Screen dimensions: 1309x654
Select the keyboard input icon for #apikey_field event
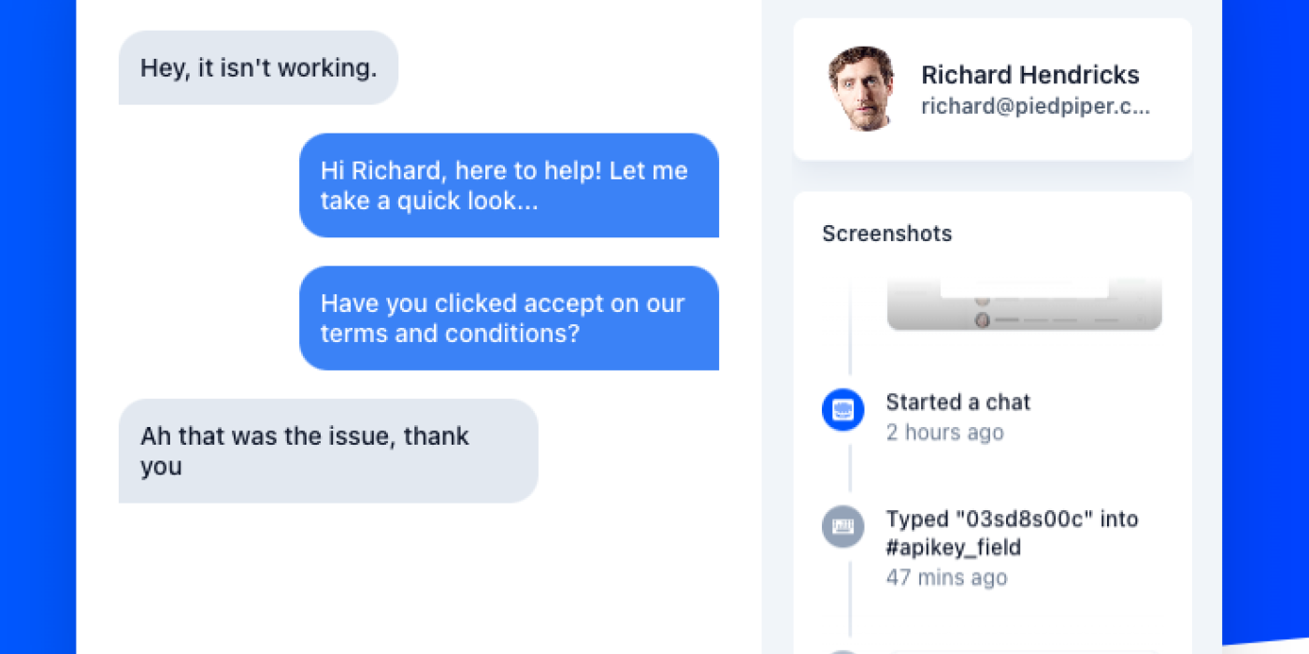coord(843,526)
